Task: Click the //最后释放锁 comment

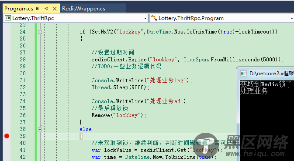Action: pyautogui.click(x=110, y=108)
